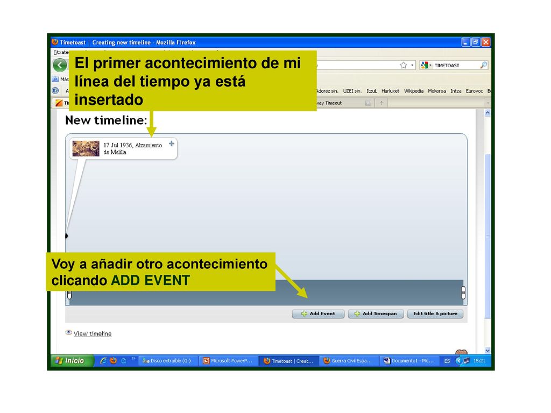The height and width of the screenshot is (413, 551).
Task: Click the Add Event button
Action: point(318,314)
